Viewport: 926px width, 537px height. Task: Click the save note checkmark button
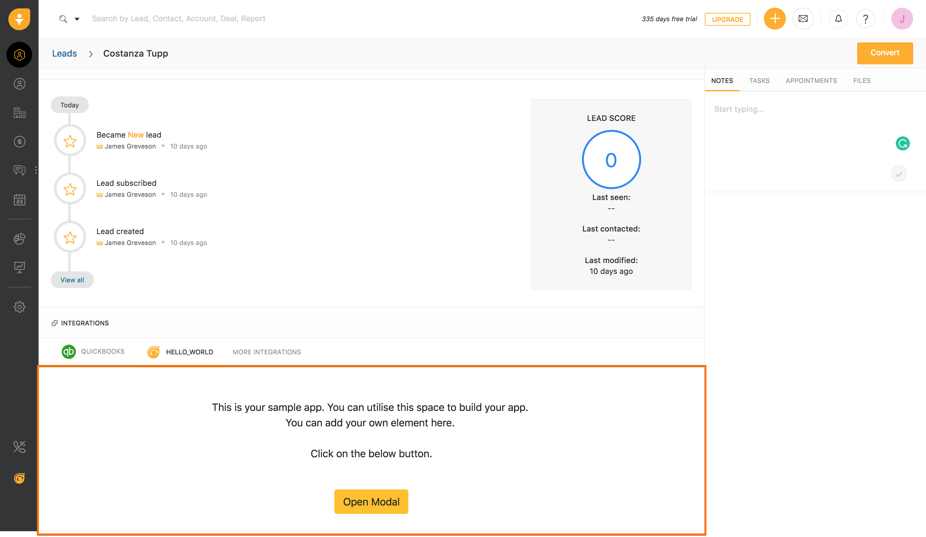click(899, 174)
